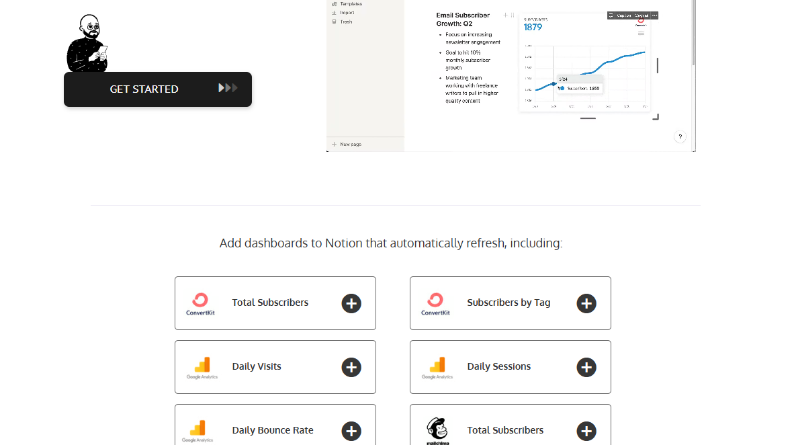This screenshot has width=794, height=445.
Task: Select Import in Notion sidebar
Action: 347,13
